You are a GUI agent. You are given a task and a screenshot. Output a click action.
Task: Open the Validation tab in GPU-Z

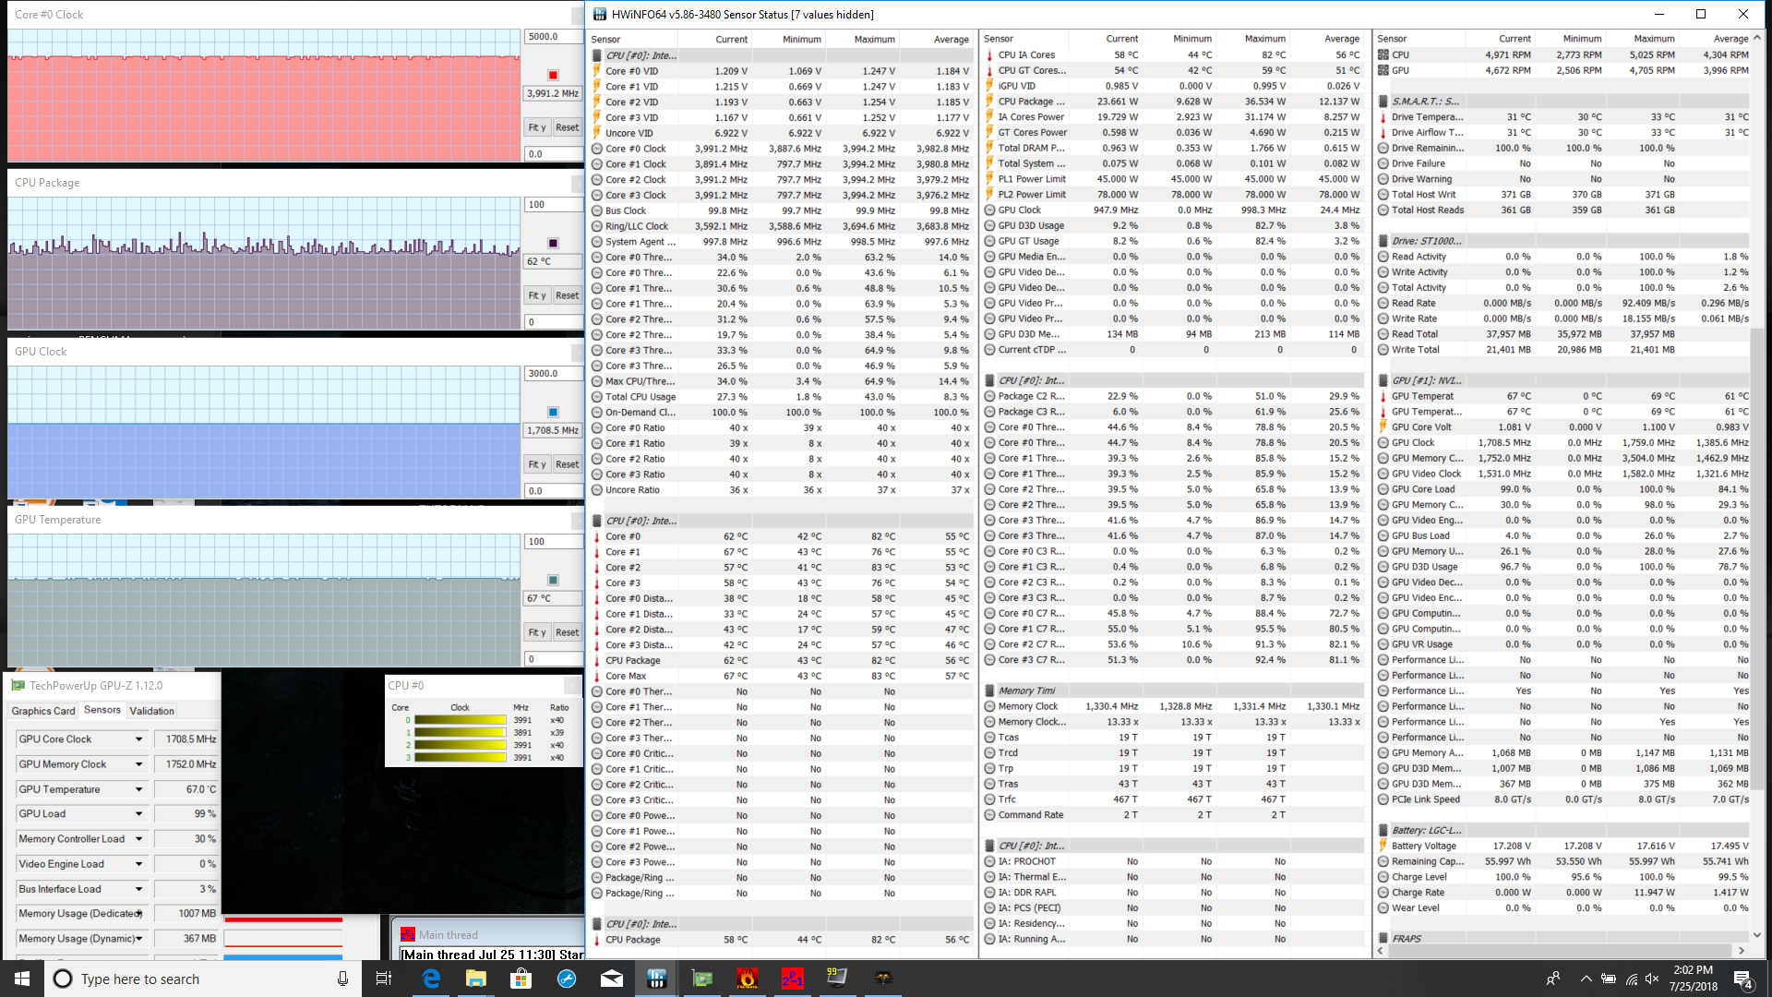151,711
